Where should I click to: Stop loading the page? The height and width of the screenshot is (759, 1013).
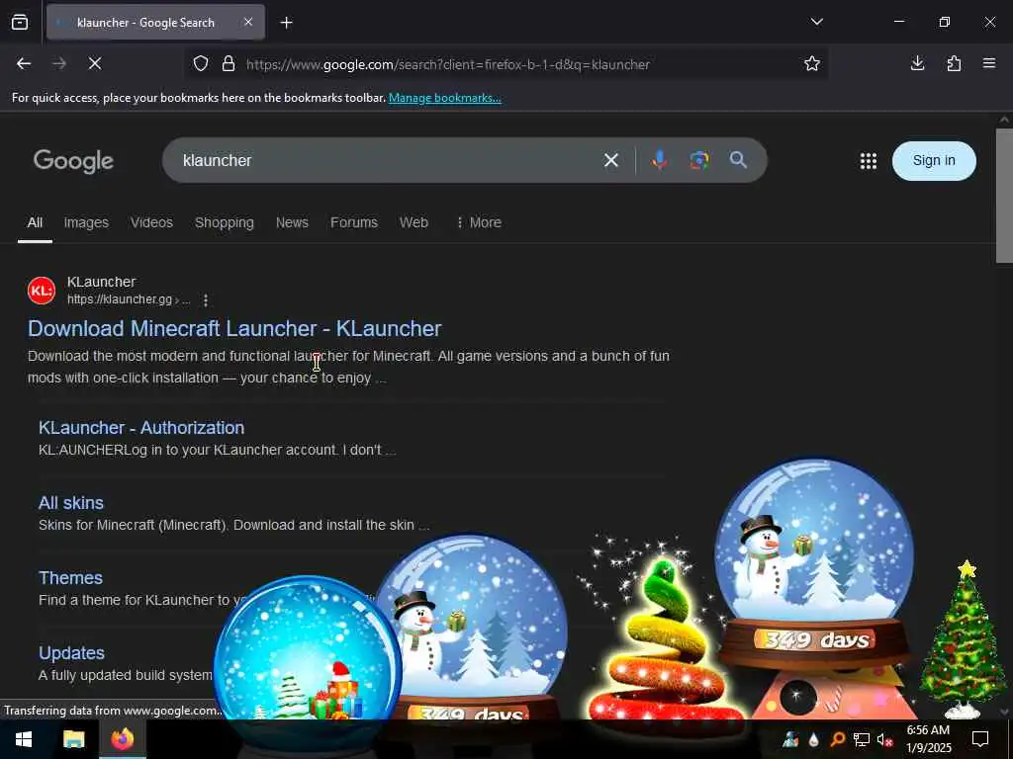95,63
